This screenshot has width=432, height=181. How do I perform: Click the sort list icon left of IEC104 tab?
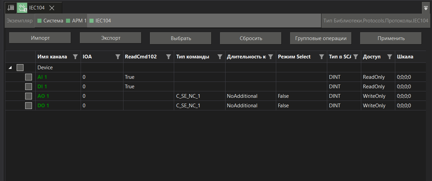click(x=11, y=7)
